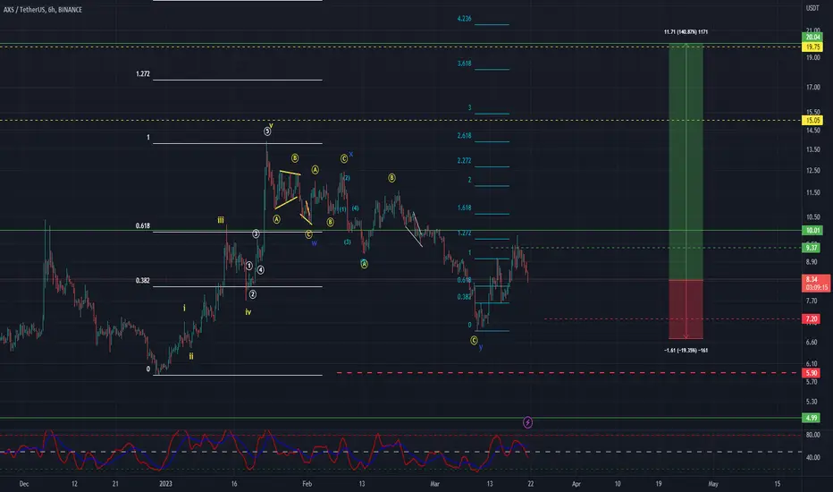833x492 pixels.
Task: Select the green 9.37 price label
Action: pos(812,248)
